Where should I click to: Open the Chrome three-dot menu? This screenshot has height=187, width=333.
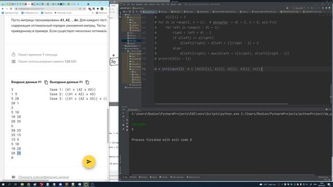tap(106, 9)
